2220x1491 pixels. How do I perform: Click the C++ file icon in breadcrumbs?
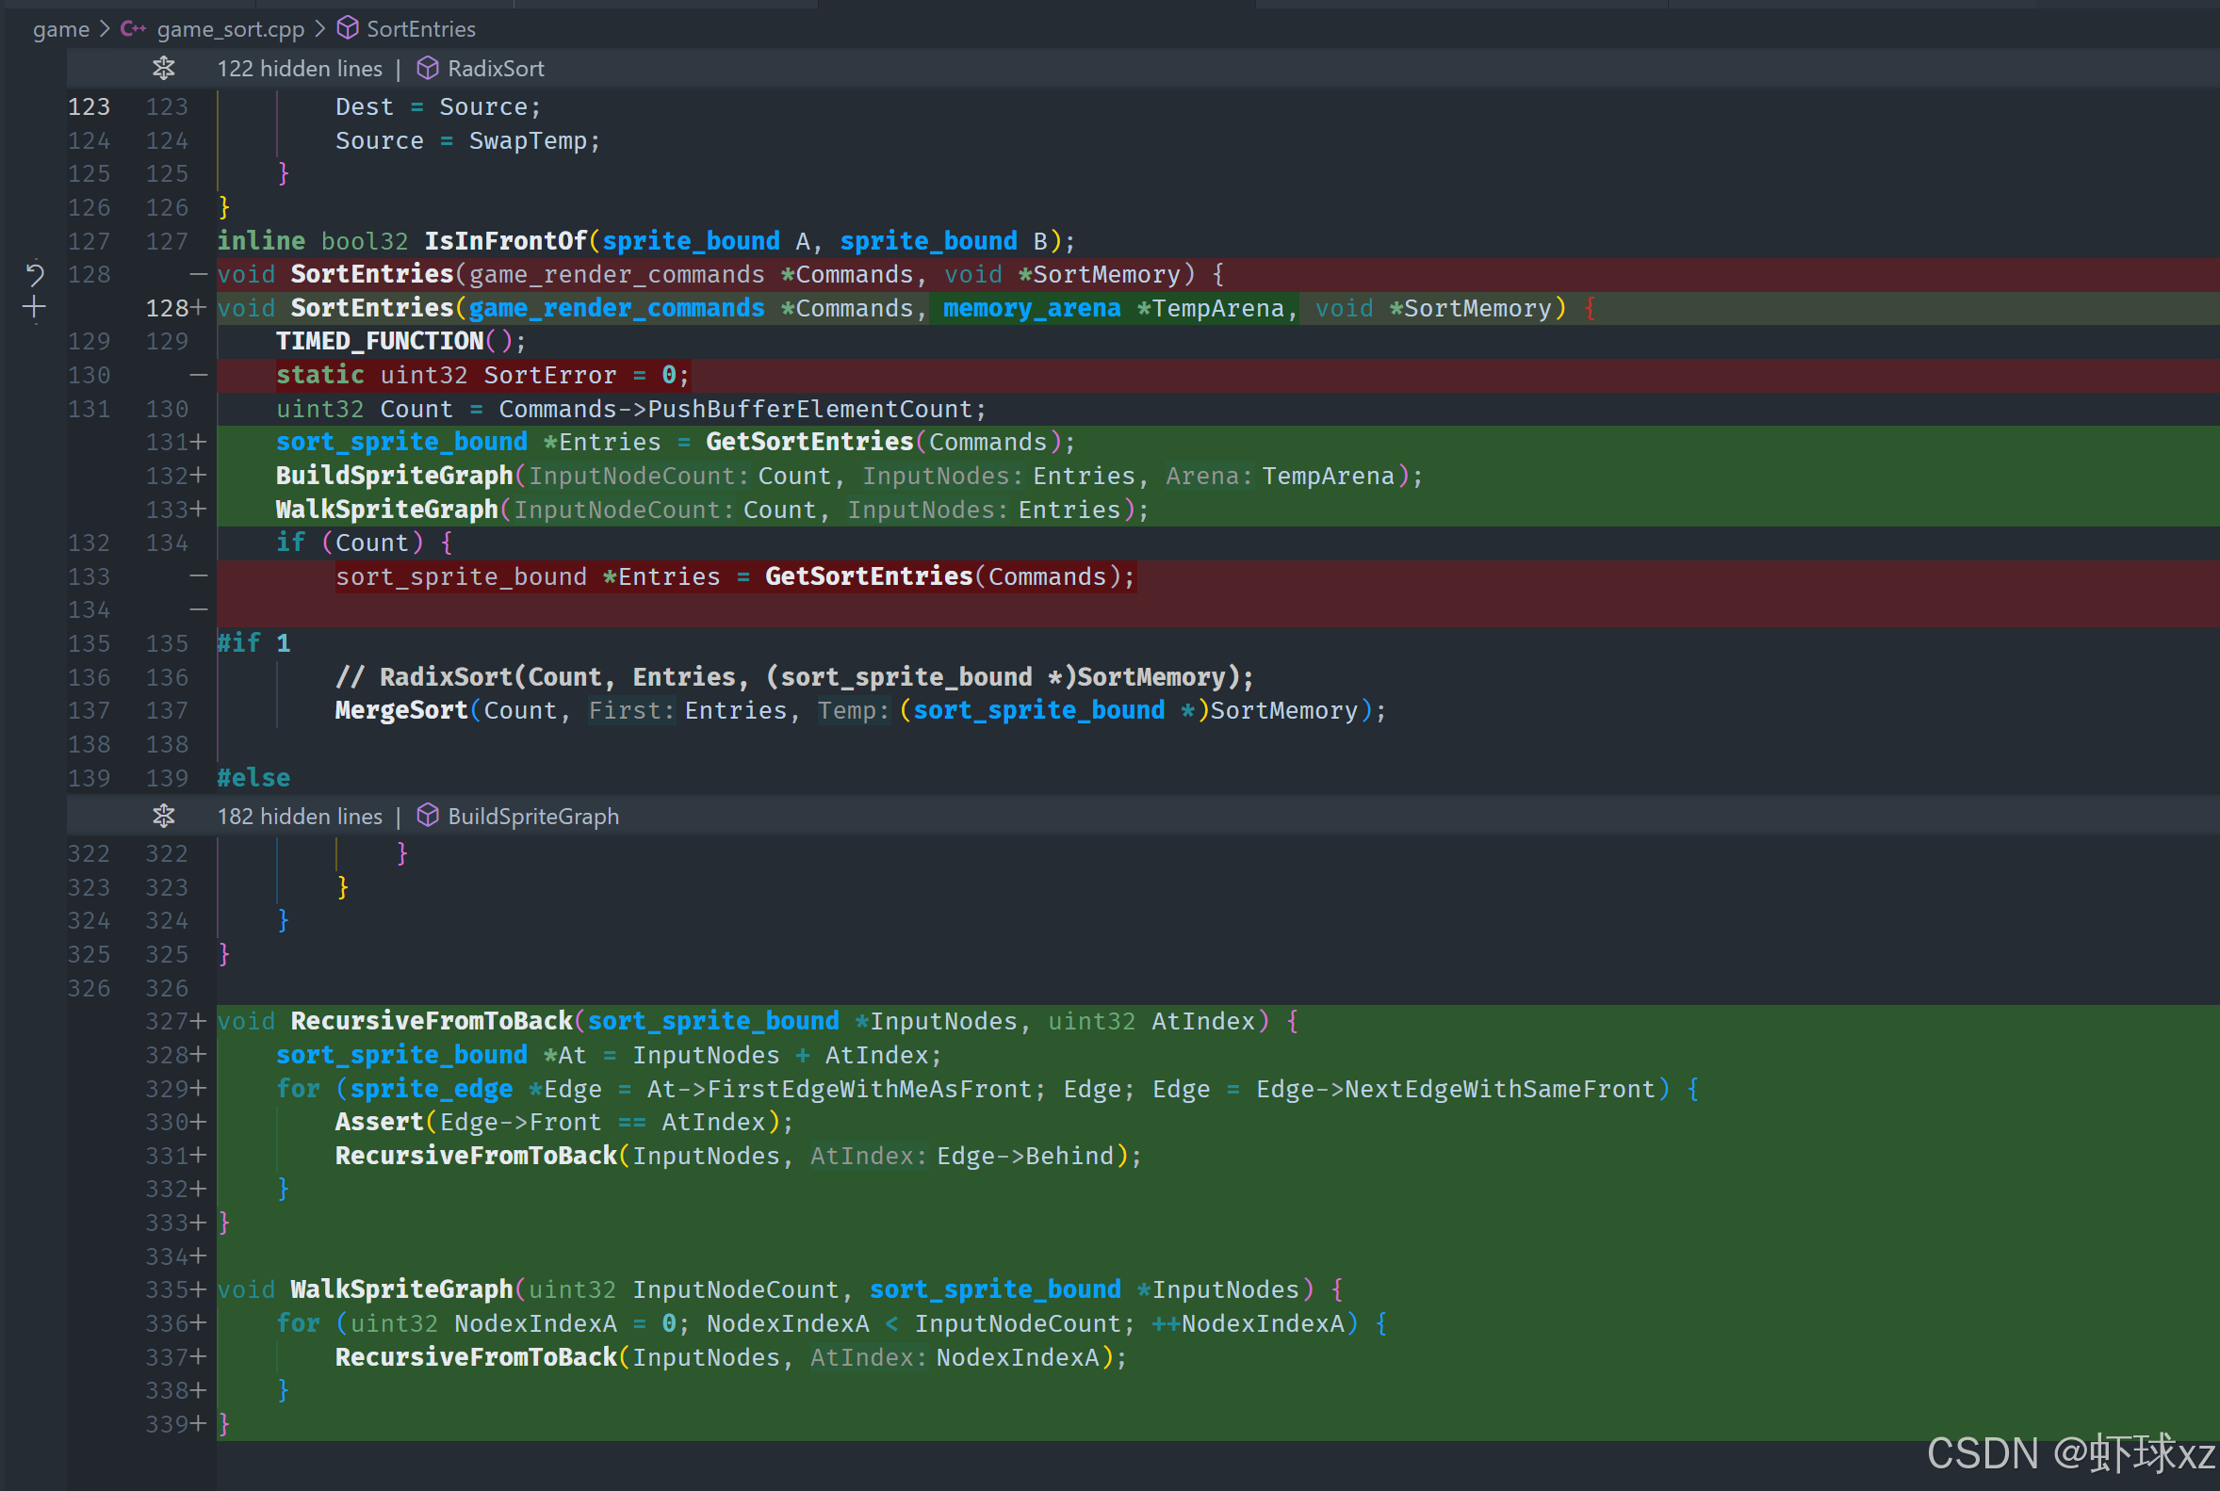pyautogui.click(x=133, y=28)
